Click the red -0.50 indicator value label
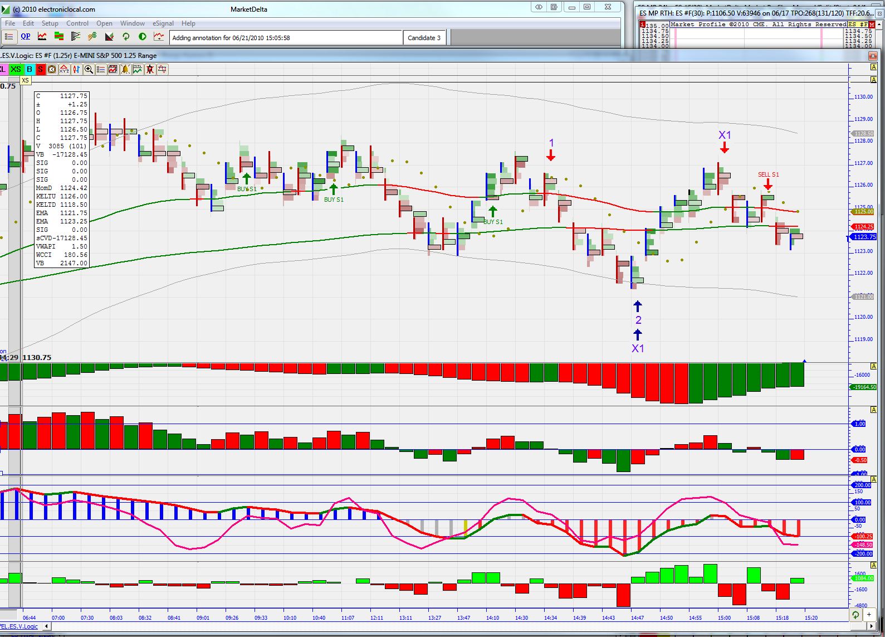This screenshot has height=637, width=885. click(860, 460)
